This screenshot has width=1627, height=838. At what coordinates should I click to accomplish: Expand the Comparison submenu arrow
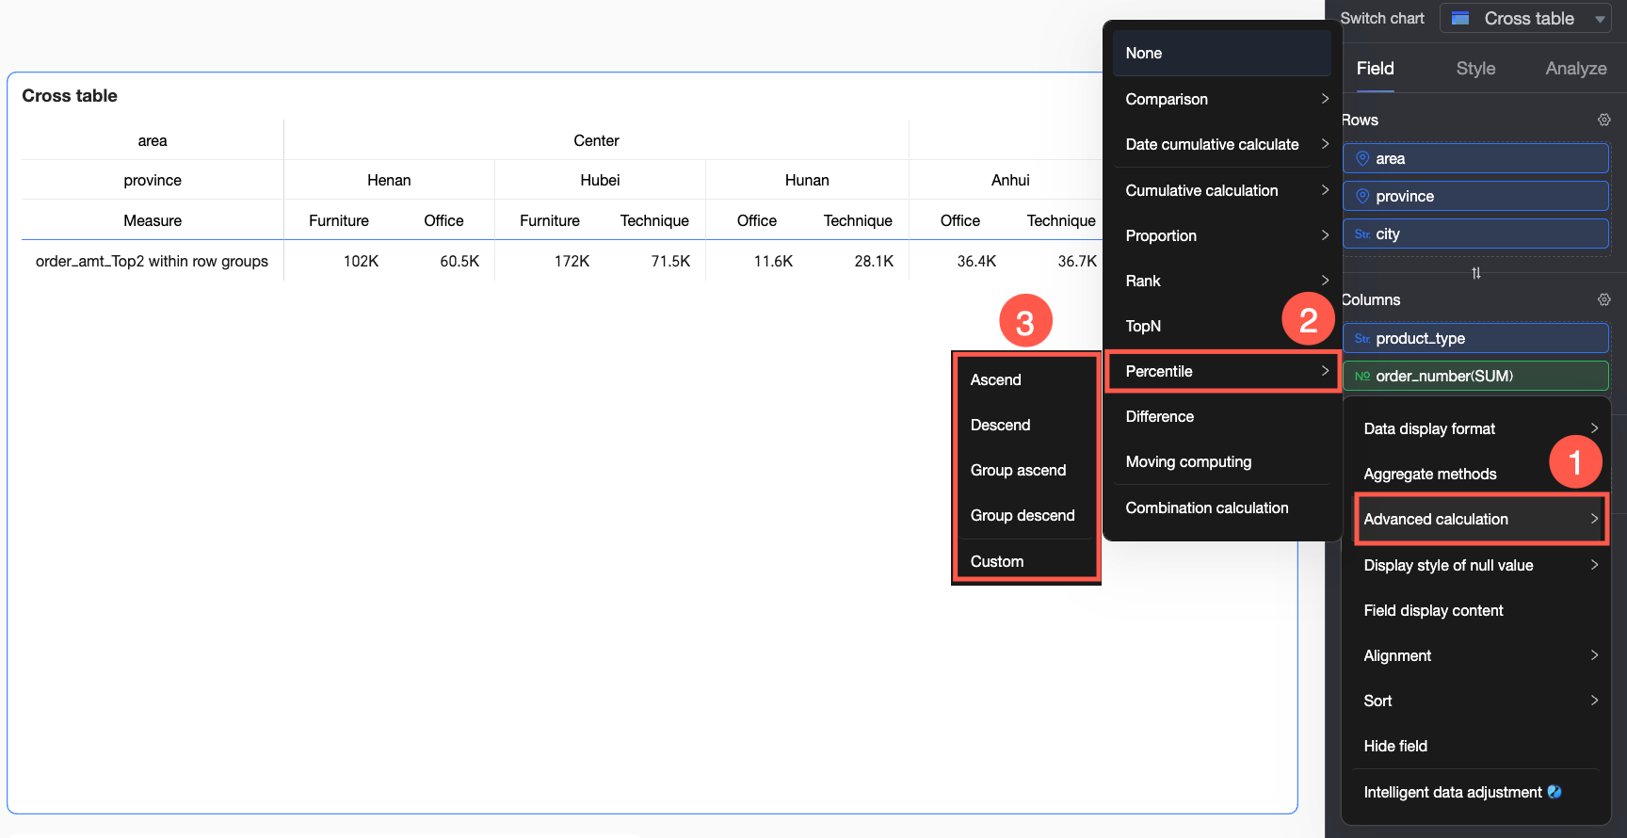pyautogui.click(x=1325, y=99)
